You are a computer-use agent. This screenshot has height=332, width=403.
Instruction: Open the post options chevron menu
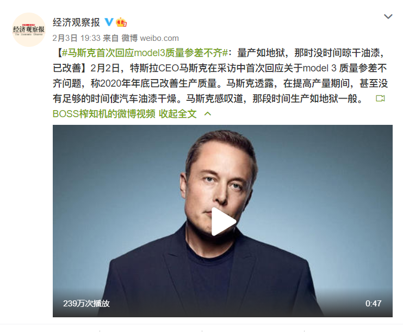pyautogui.click(x=388, y=17)
